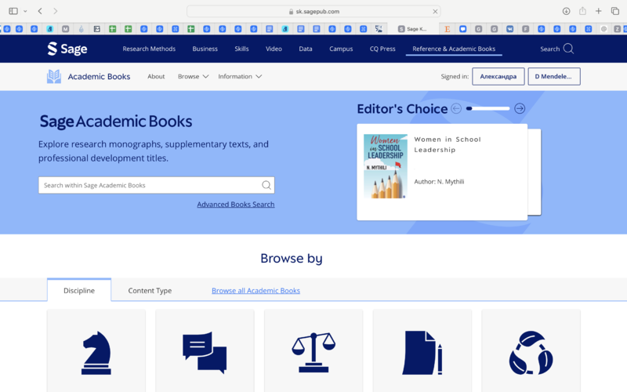Select the Sage K... browser tab
The image size is (627, 392).
click(x=413, y=29)
